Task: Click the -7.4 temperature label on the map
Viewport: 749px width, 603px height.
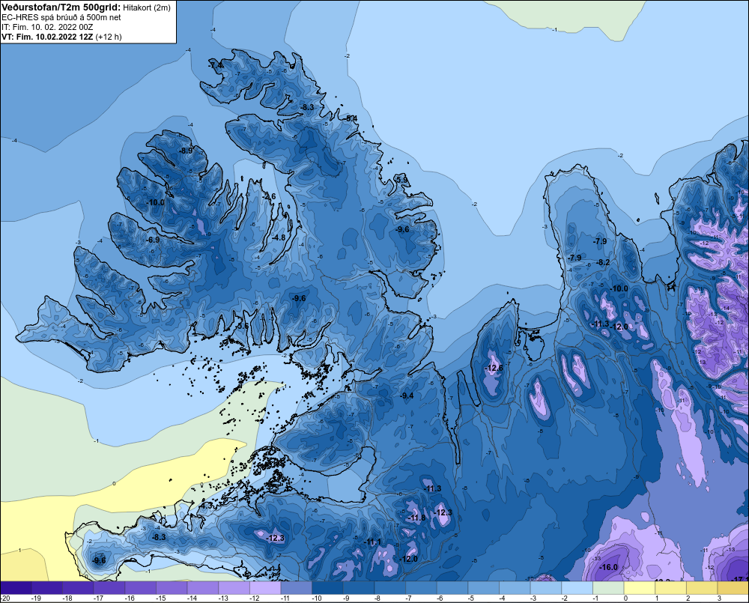Action: point(216,65)
